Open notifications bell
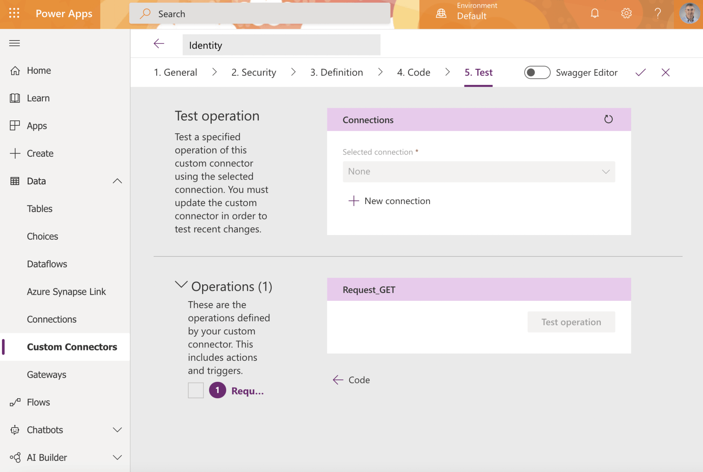This screenshot has width=703, height=472. coord(595,13)
